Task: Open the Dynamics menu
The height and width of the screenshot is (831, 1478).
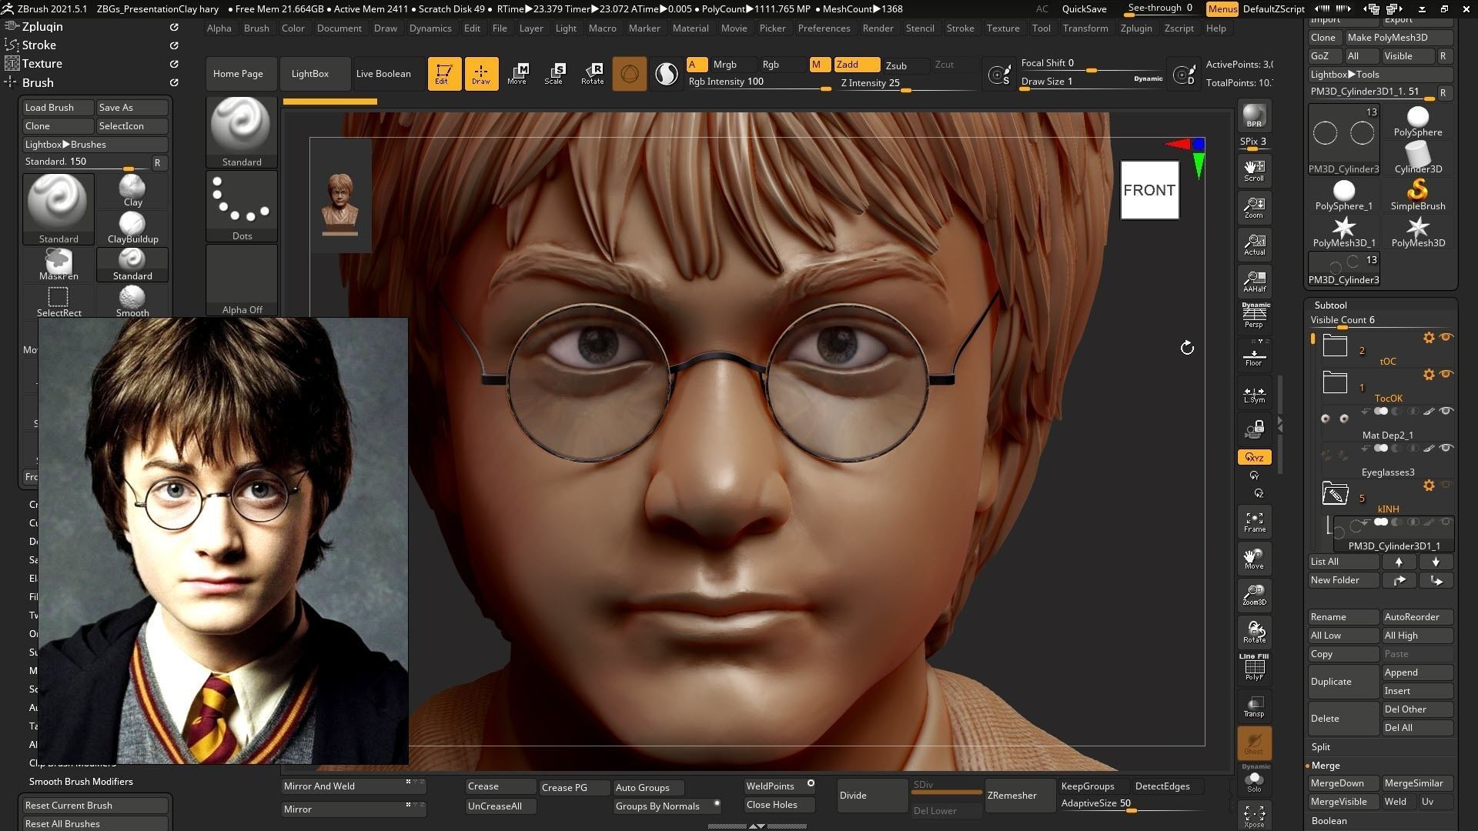Action: (430, 28)
